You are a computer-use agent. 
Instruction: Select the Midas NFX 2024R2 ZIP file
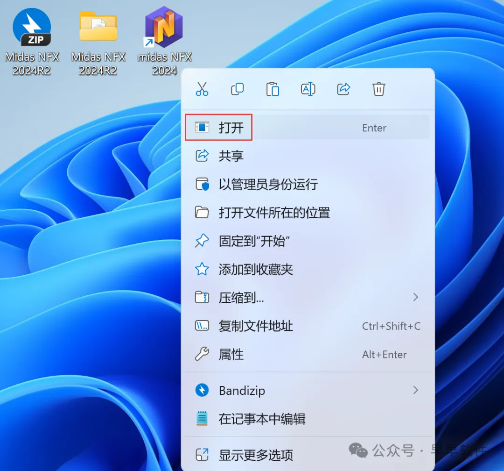click(x=32, y=42)
